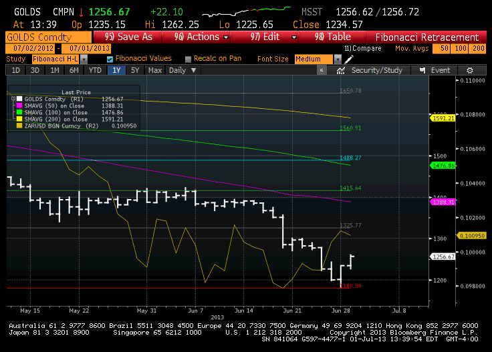Toggle the Fibonacci Values checkbox
This screenshot has width=492, height=352.
110,59
